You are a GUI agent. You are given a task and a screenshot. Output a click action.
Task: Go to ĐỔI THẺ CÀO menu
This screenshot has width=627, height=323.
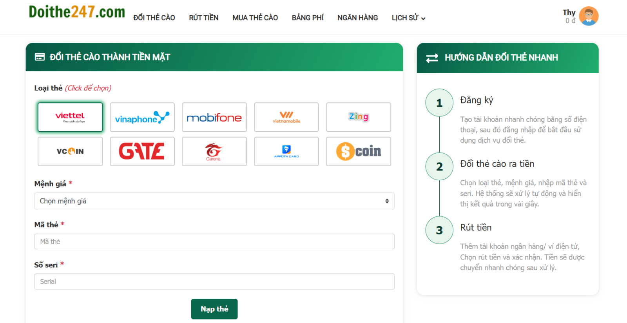(x=154, y=18)
